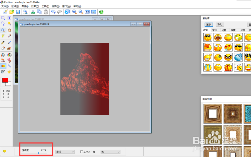Open the 图像 menu
This screenshot has height=157, width=251.
point(25,6)
